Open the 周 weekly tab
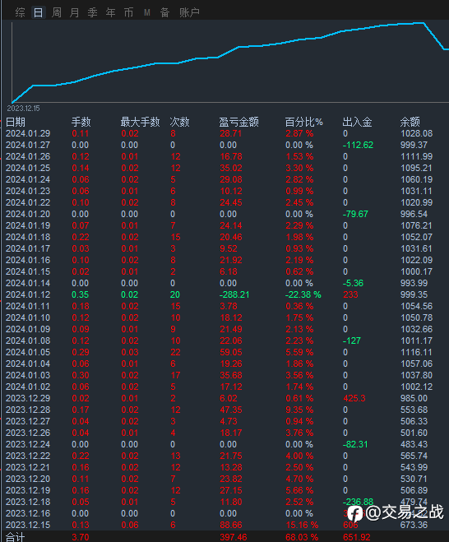449x542 pixels. point(57,13)
